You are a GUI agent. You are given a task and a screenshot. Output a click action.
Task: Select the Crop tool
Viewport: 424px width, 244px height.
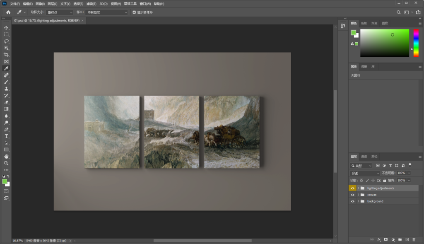coord(6,55)
